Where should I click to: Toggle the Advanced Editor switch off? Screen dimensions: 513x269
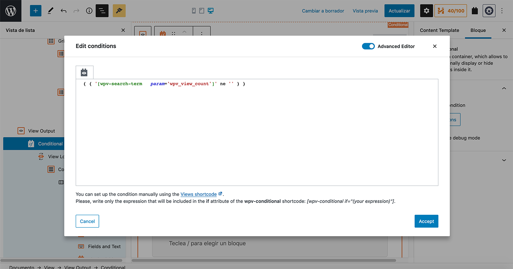(368, 46)
